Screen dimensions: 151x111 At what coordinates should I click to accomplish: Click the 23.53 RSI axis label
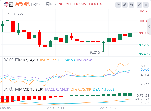pos(145,84)
